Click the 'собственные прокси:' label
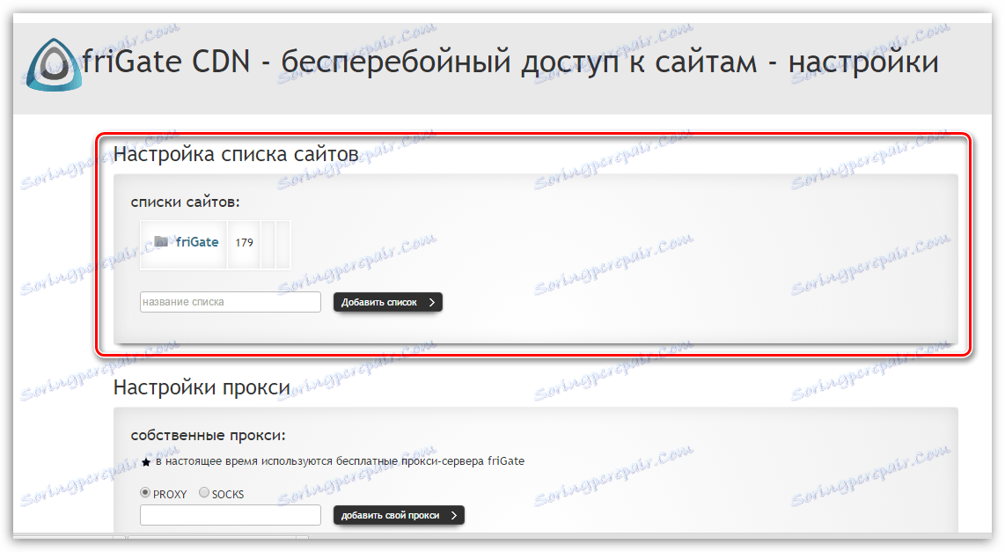Viewport: 1005px width, 552px height. pyautogui.click(x=209, y=435)
